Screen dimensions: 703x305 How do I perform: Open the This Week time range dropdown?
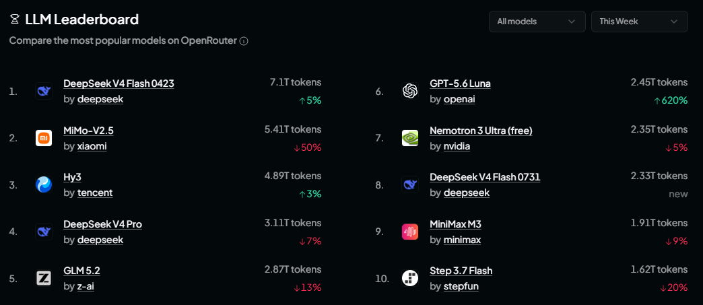[x=639, y=22]
